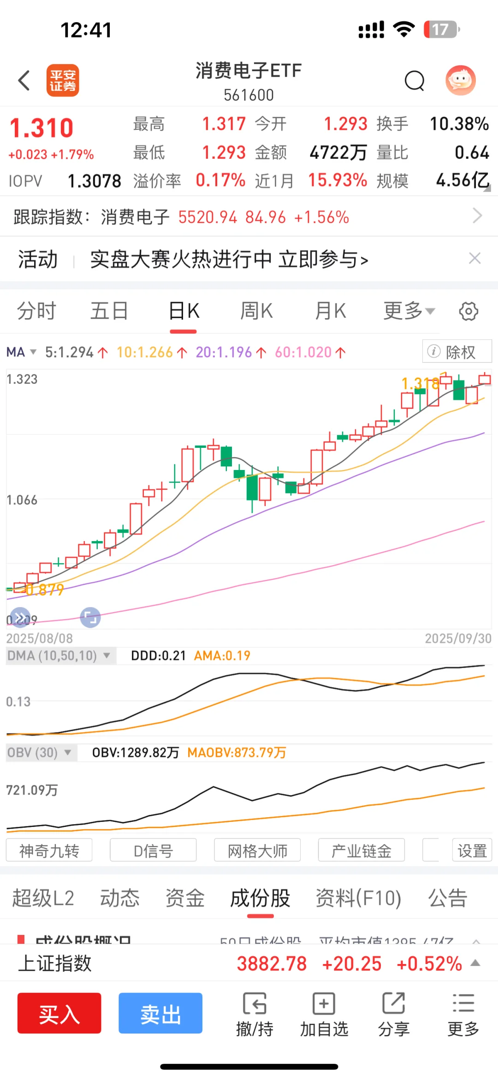Switch to 五日 chart tab

point(109,311)
